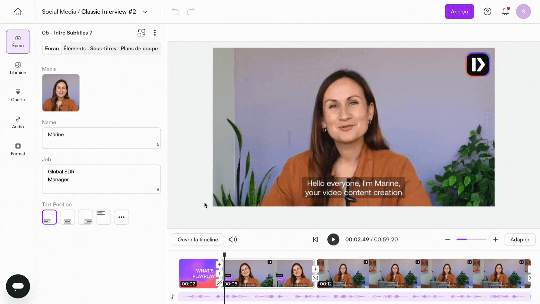
Task: Go to the home page icon
Action: [18, 12]
